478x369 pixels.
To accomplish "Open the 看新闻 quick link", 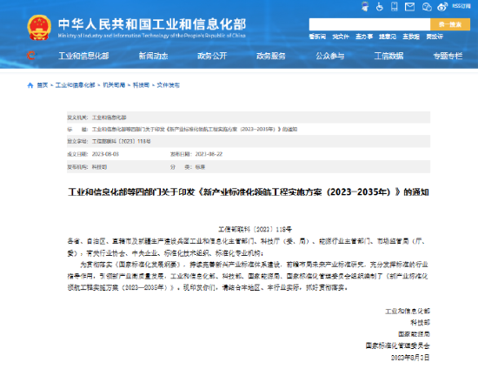I will tap(317, 37).
